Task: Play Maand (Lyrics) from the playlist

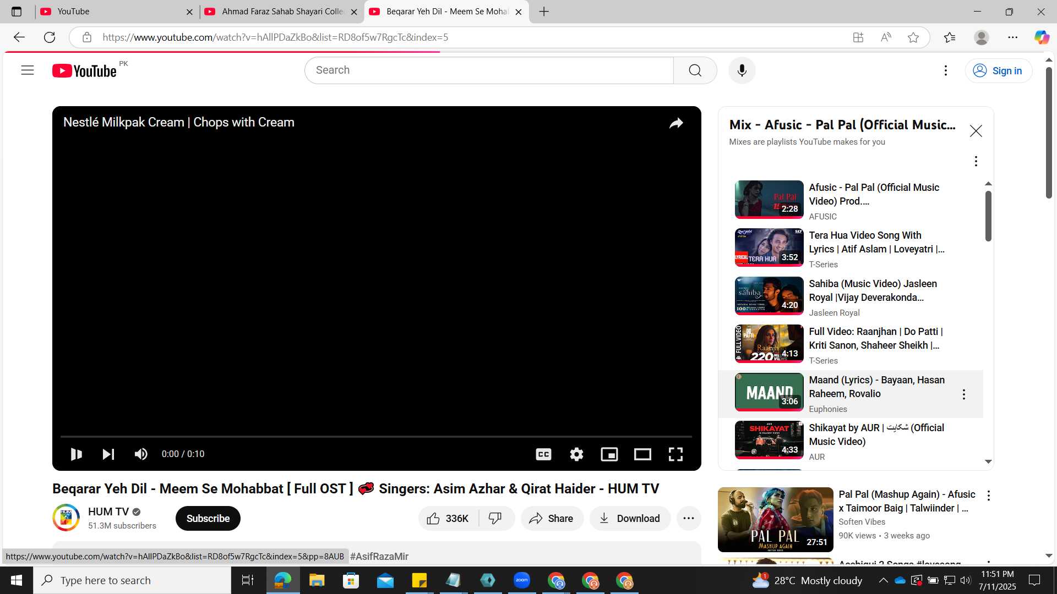Action: coord(851,393)
